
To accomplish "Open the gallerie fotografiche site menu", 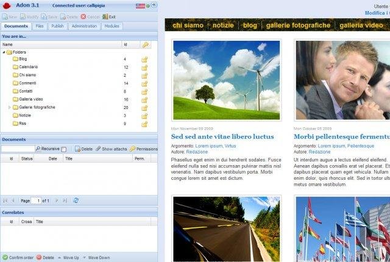I will [x=298, y=25].
